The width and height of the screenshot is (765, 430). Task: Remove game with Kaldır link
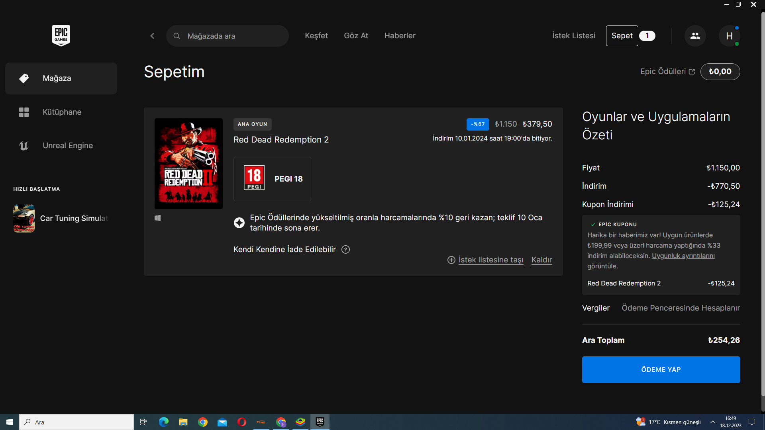point(541,260)
